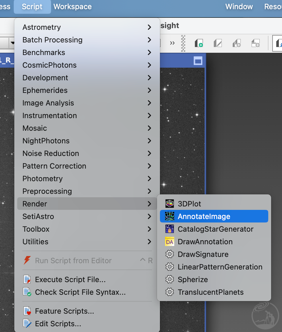Click the 3DPlot script icon

click(170, 204)
